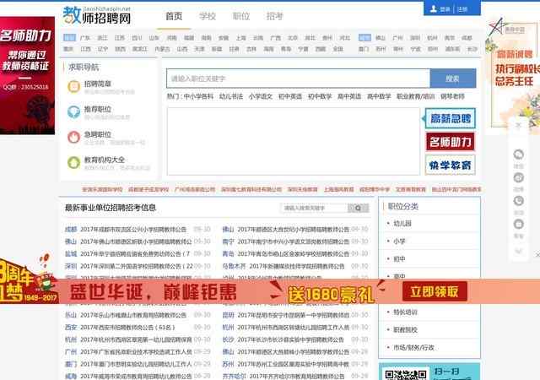Select hot keyword 中小学各科

pyautogui.click(x=198, y=96)
